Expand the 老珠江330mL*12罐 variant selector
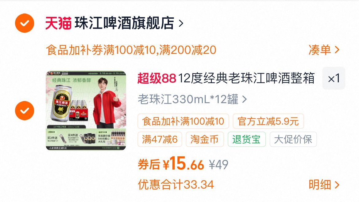Image resolution: width=359 pixels, height=202 pixels. [192, 99]
